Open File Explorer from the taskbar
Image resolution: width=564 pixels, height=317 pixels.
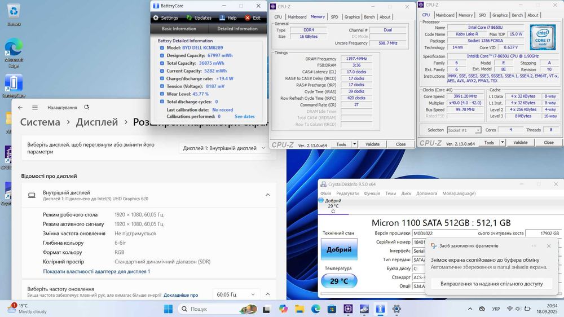point(299,309)
